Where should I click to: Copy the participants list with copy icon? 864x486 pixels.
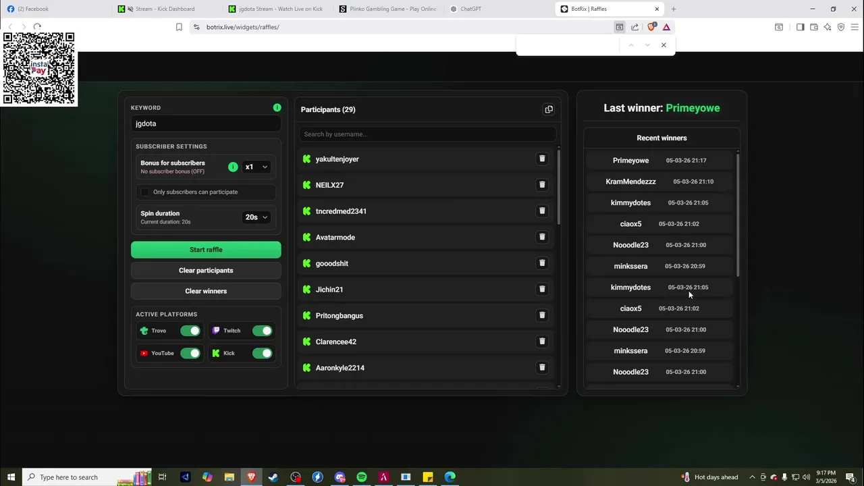[x=549, y=109]
